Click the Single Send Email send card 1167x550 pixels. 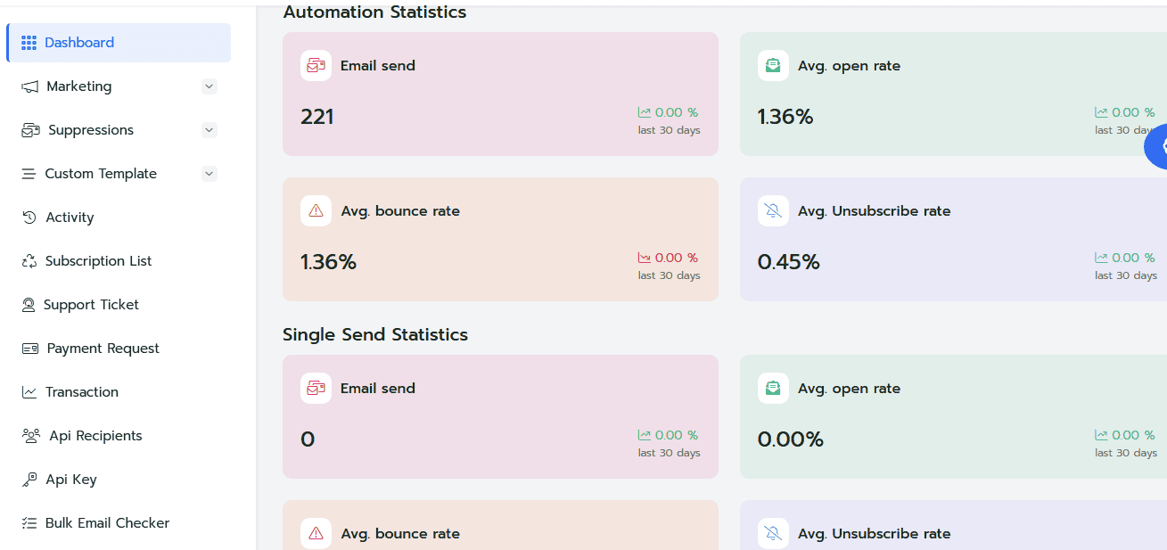click(x=500, y=416)
